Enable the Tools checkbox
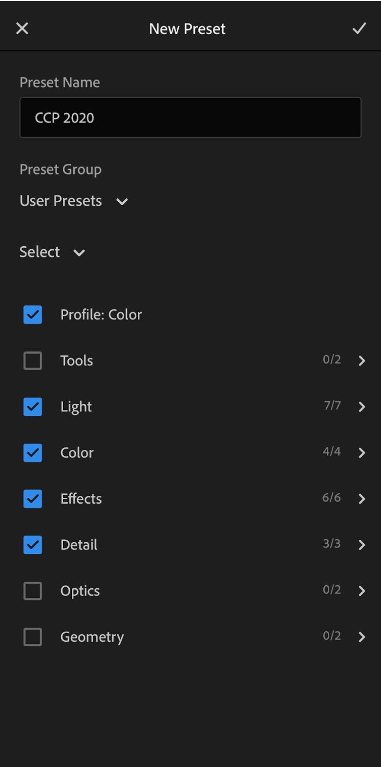This screenshot has height=767, width=381. coord(33,361)
